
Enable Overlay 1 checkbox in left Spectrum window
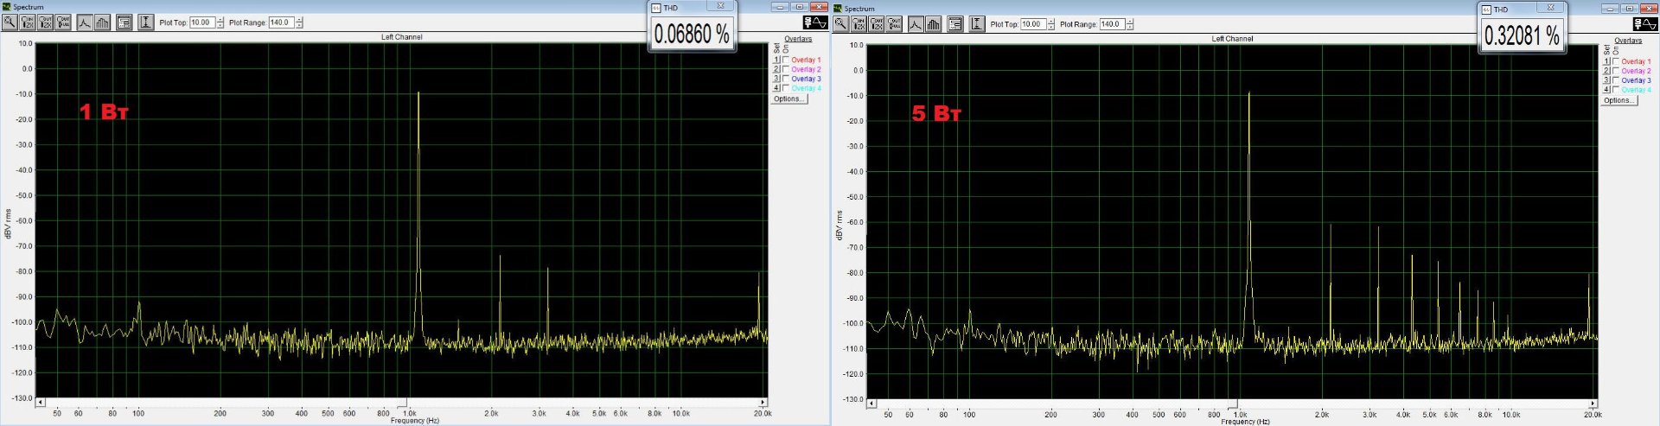coord(785,60)
